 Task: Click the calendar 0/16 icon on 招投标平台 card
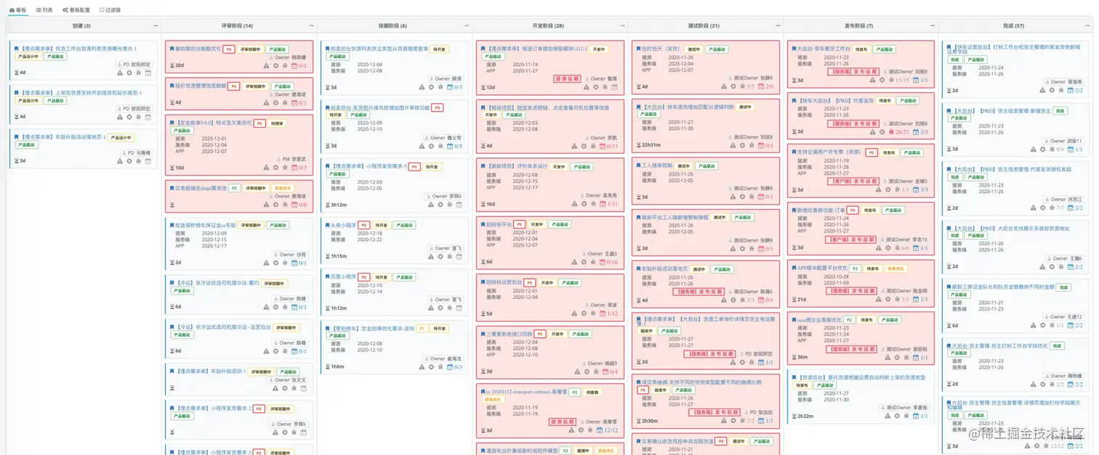(x=609, y=263)
